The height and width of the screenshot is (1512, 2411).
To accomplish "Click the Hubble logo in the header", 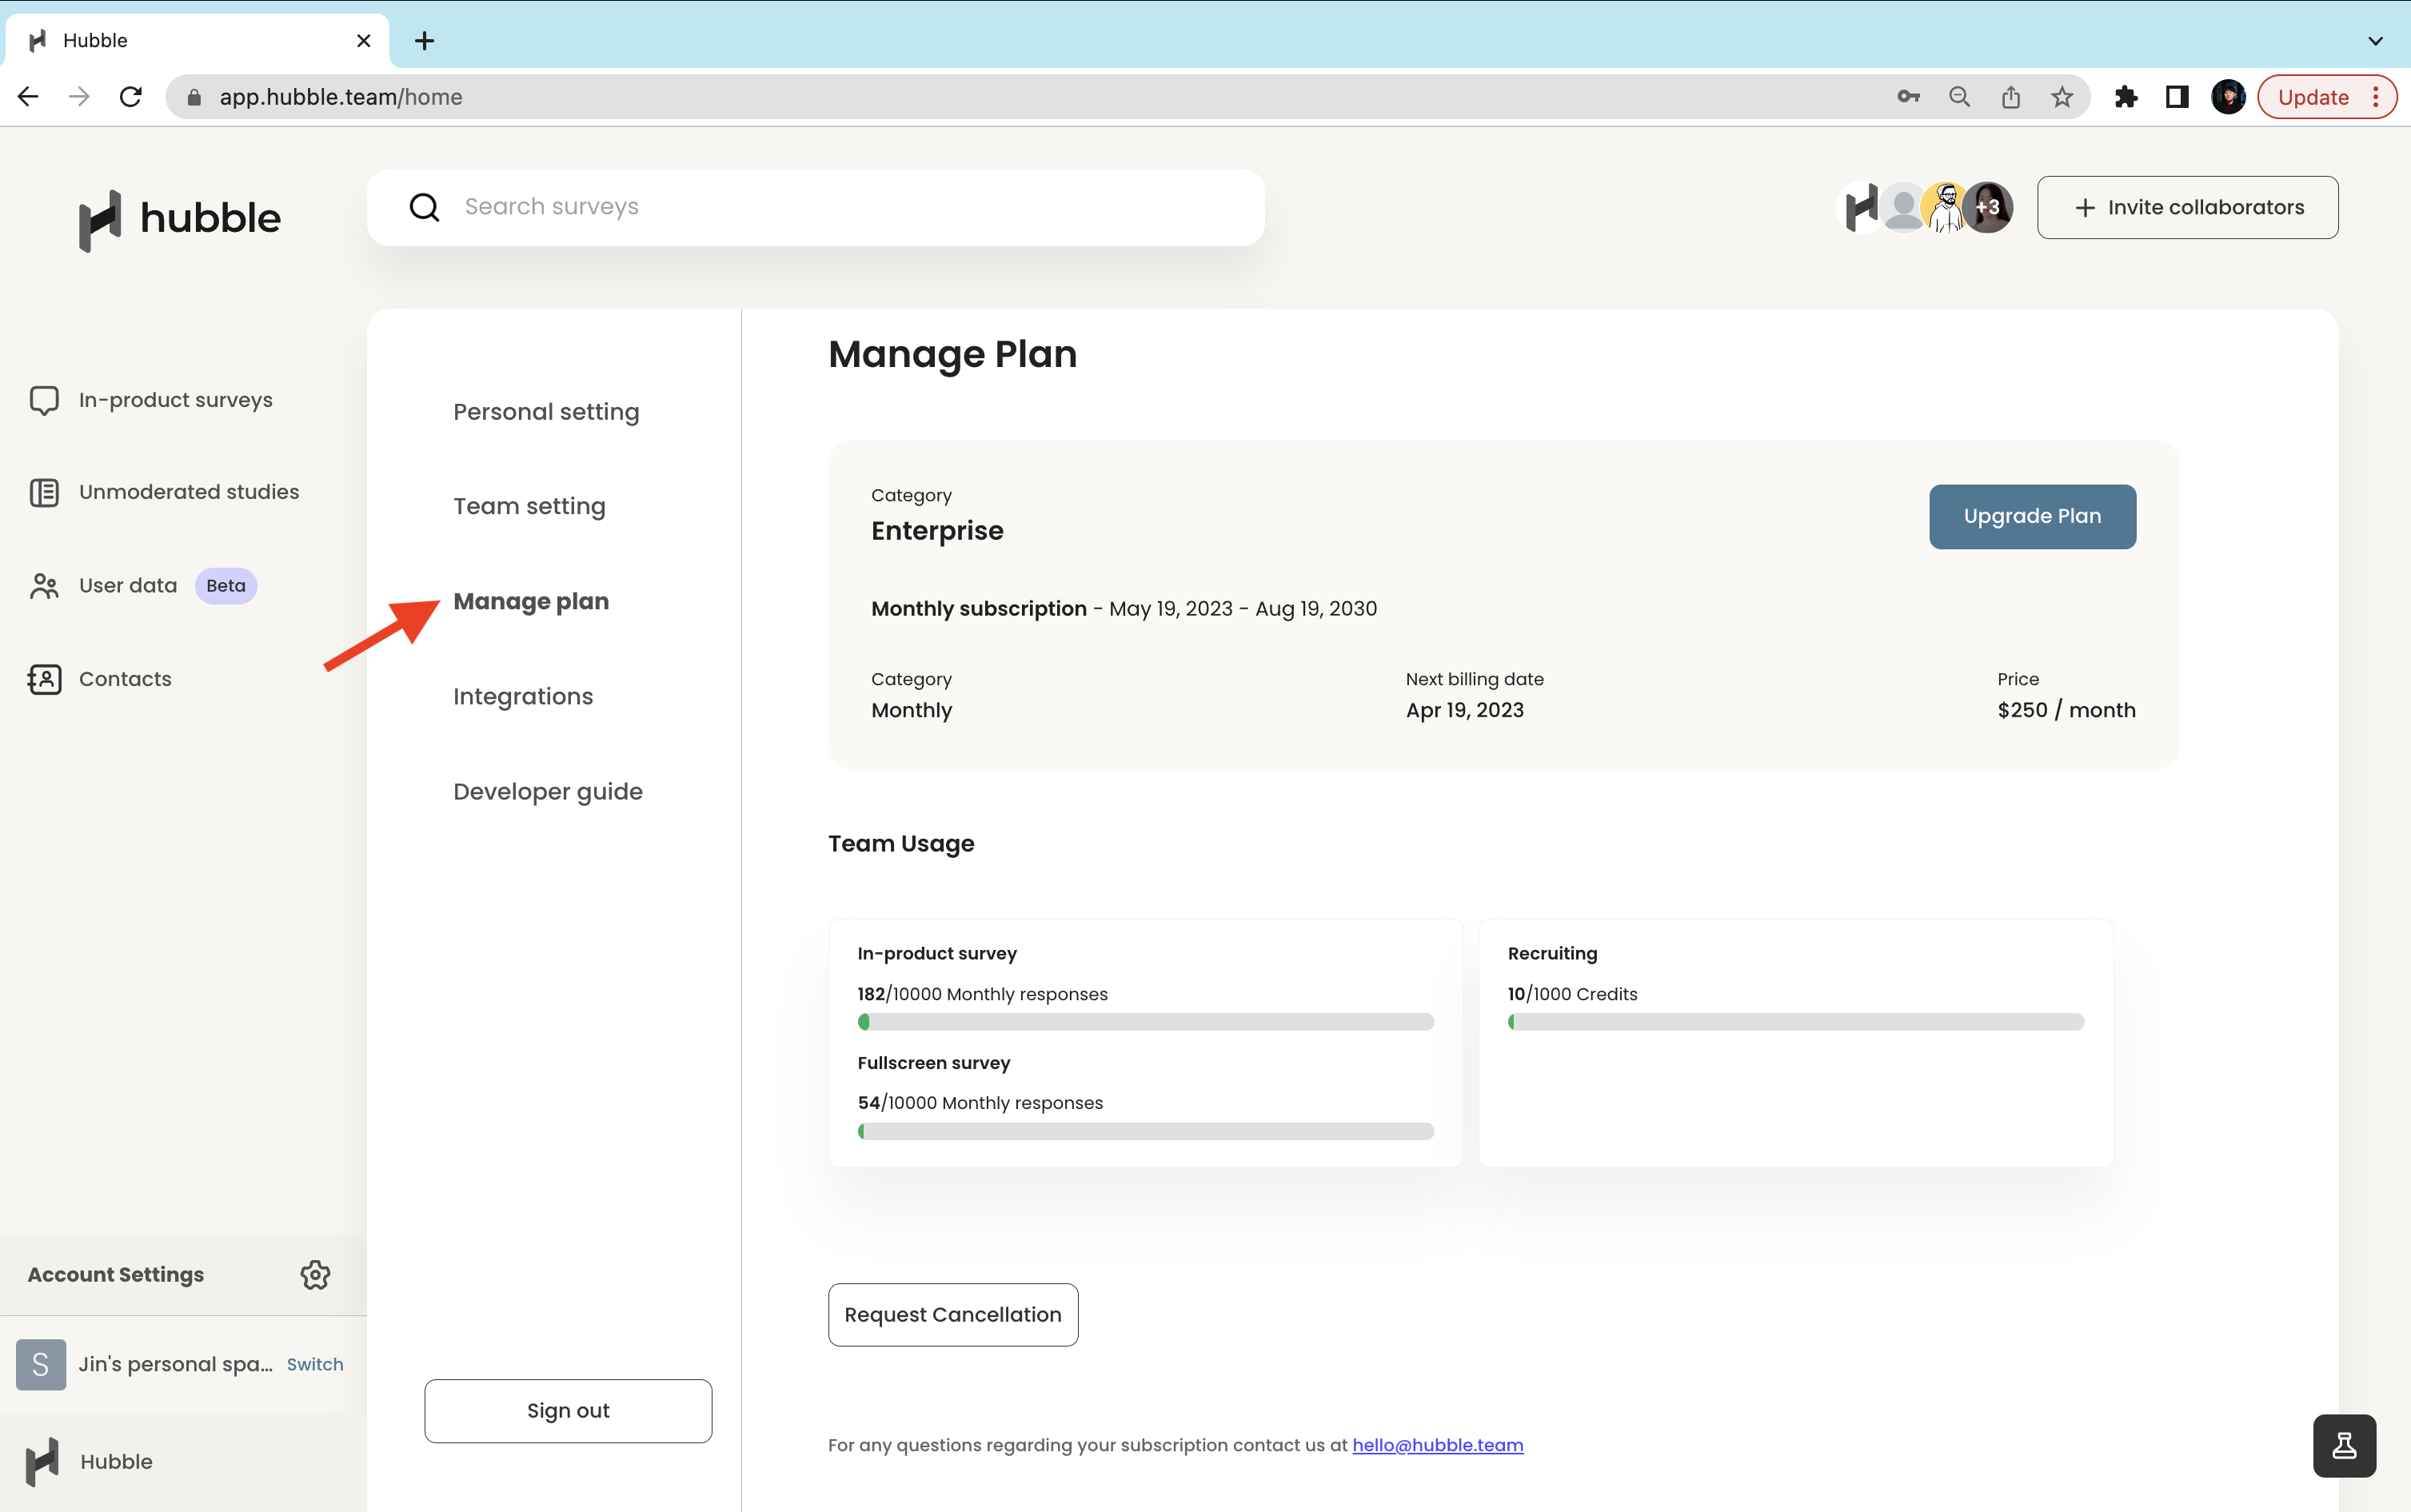I will pos(180,219).
